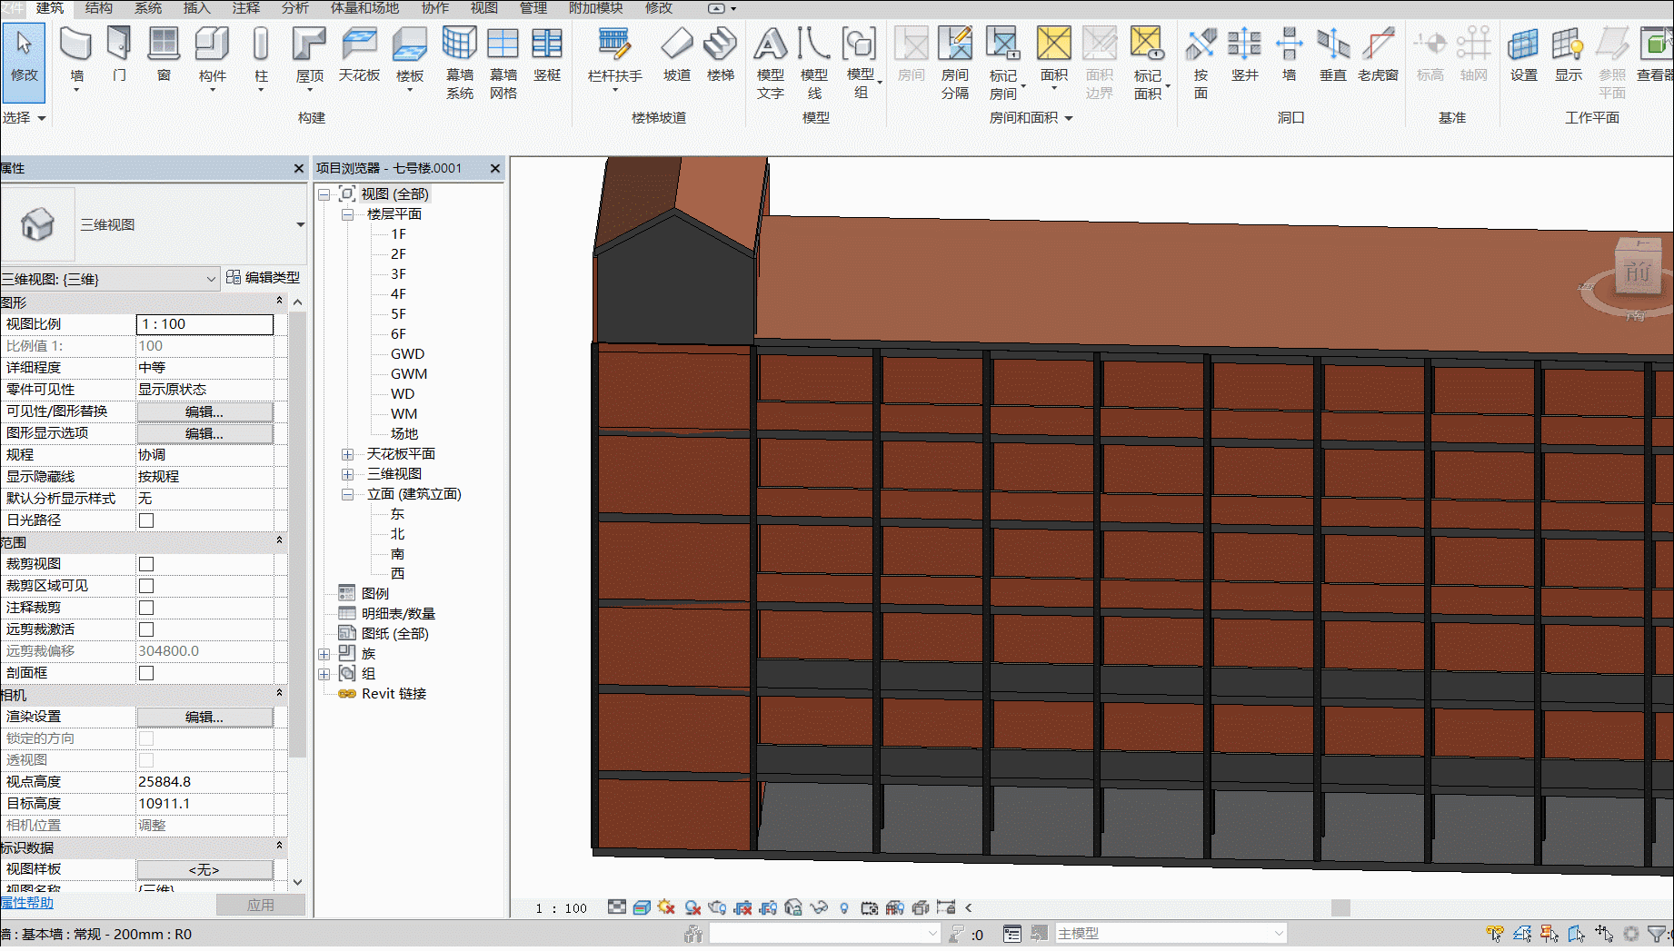The width and height of the screenshot is (1674, 951).
Task: Select the Curtain System (幕墙系统) tool
Action: (x=459, y=62)
